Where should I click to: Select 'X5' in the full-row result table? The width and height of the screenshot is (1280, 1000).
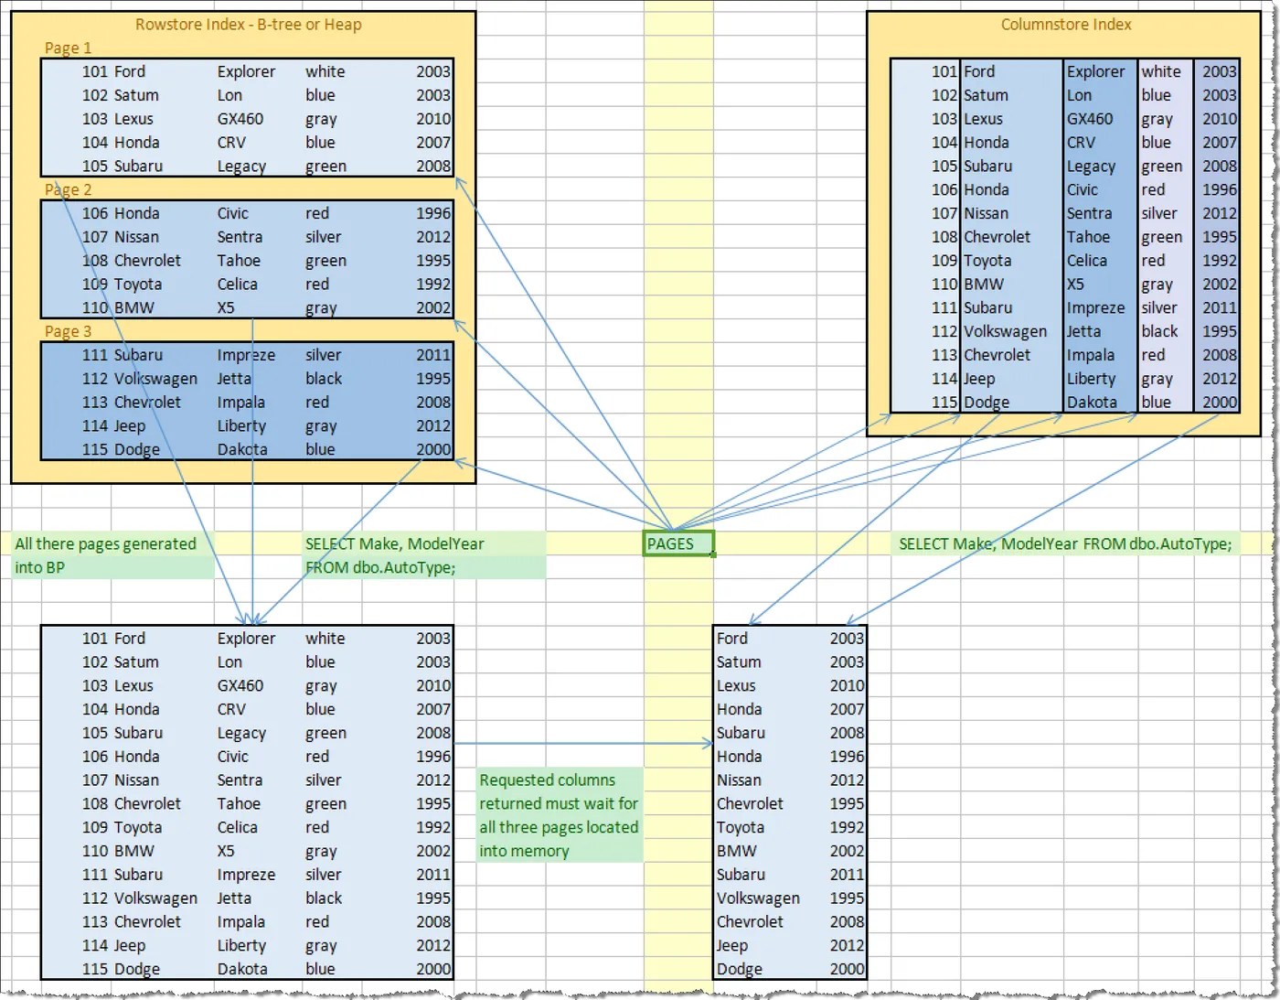coord(226,851)
